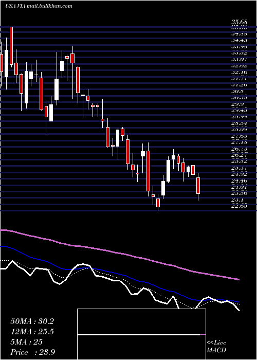257x360 pixels.
Task: Click the 12MA : 25.5 readout
Action: tap(32, 332)
